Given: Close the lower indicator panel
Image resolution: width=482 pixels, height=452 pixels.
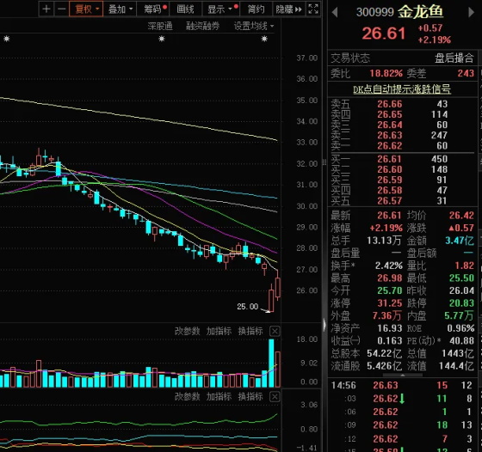Looking at the screenshot, I should 275,397.
